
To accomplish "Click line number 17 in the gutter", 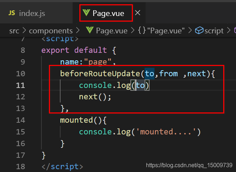I will 21,155.
